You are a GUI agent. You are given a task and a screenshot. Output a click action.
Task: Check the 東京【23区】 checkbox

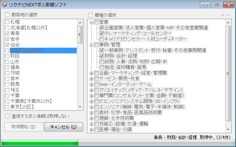point(7,107)
